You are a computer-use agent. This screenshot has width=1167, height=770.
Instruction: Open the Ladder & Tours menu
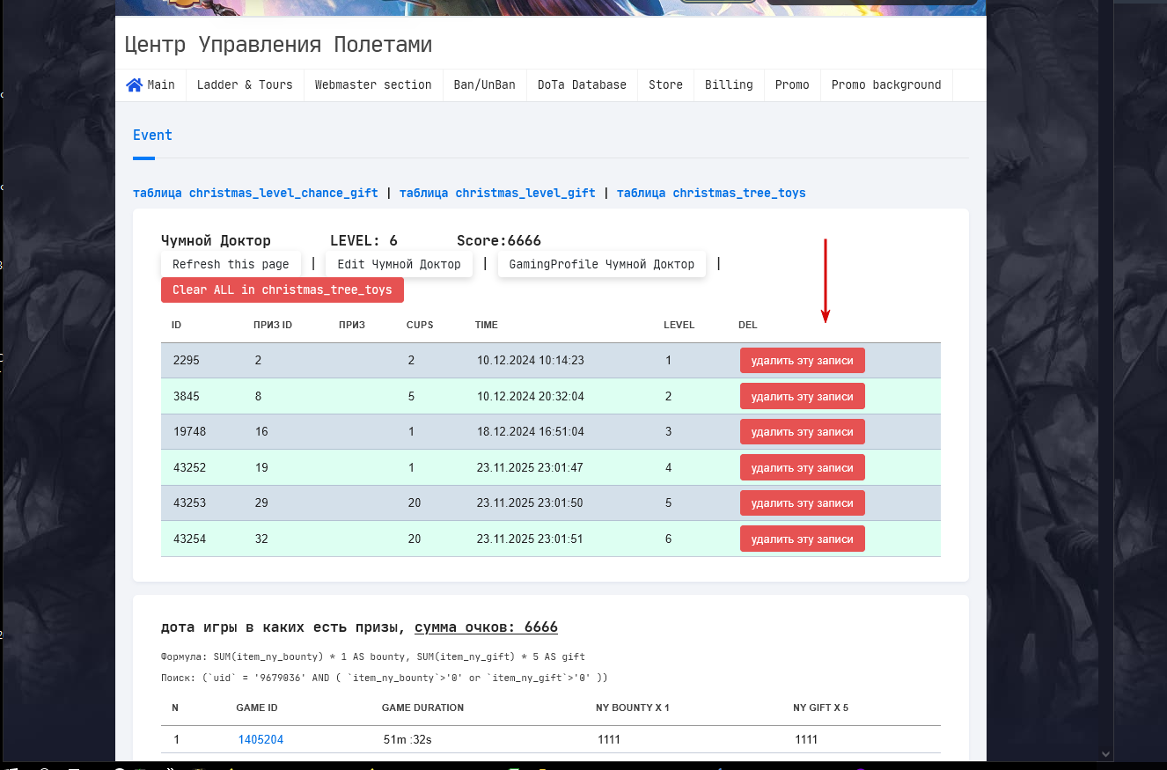coord(245,85)
